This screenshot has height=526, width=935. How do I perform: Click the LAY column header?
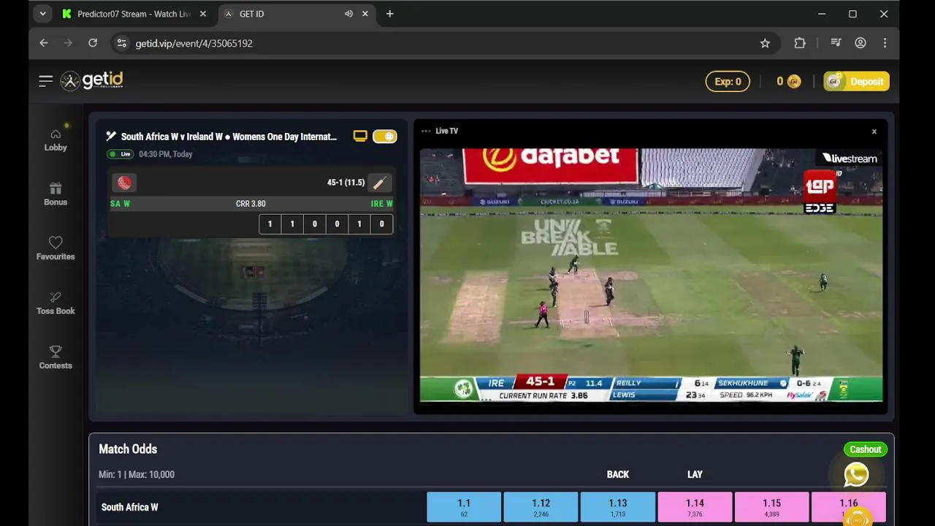coord(695,475)
